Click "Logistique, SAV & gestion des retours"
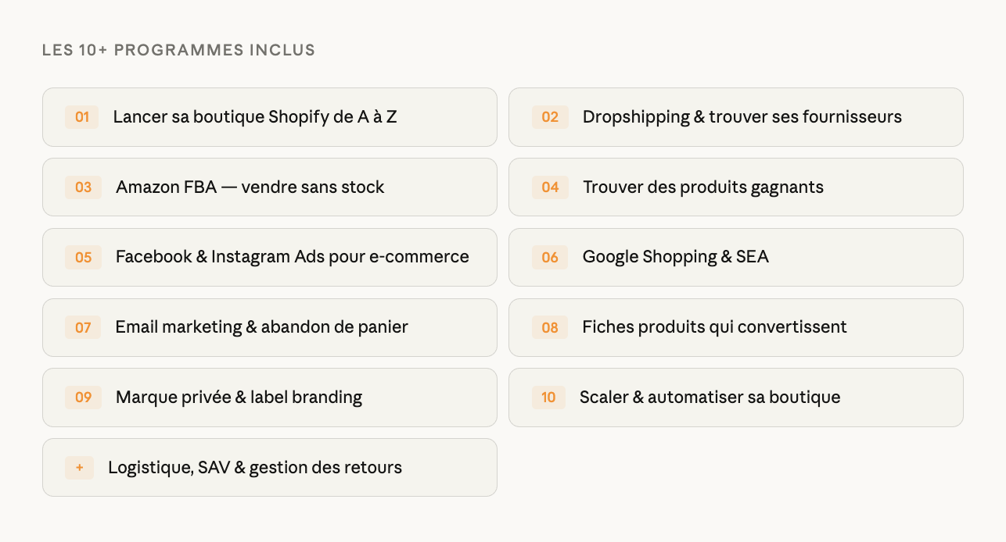This screenshot has width=1006, height=542. click(255, 468)
